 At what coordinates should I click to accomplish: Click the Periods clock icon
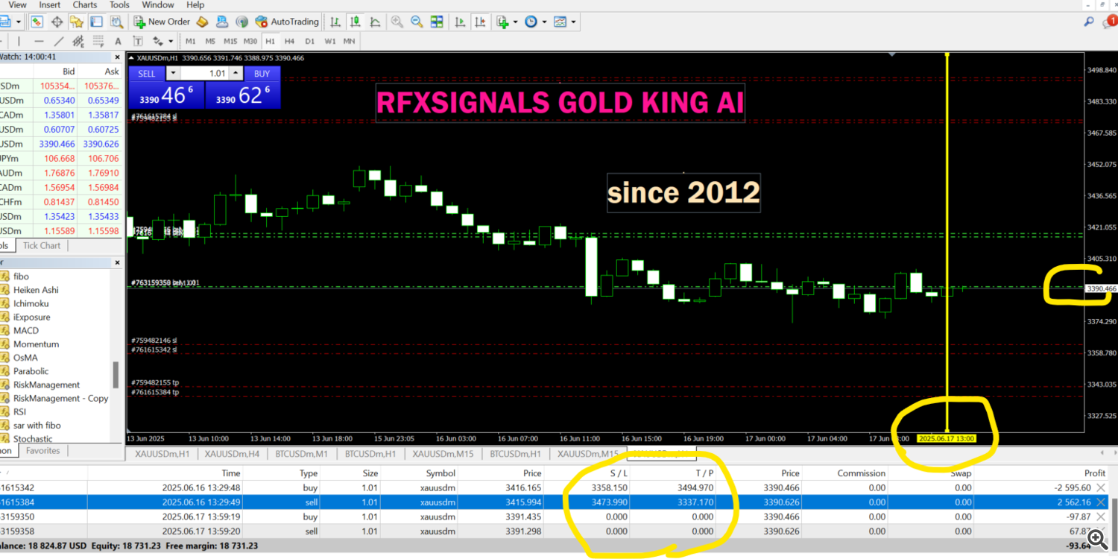[531, 22]
